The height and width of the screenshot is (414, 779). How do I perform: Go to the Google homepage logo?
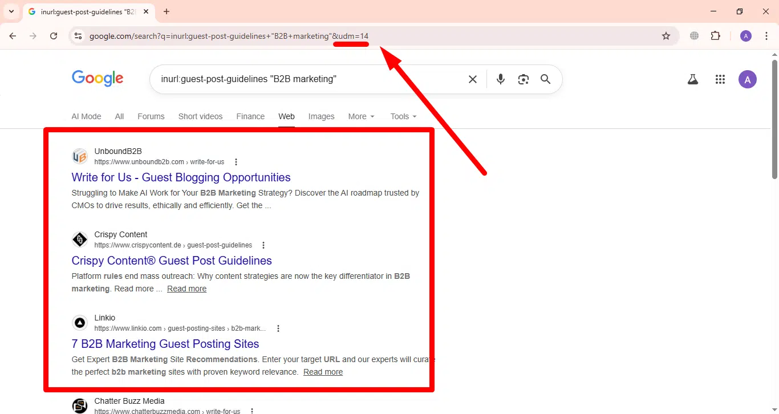point(98,79)
